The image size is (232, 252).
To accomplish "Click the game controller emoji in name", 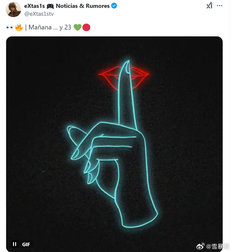I will pos(50,6).
